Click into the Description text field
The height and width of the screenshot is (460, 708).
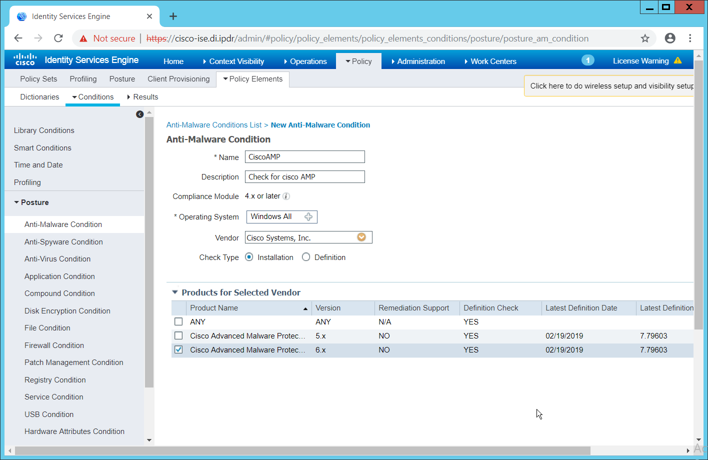pos(304,177)
